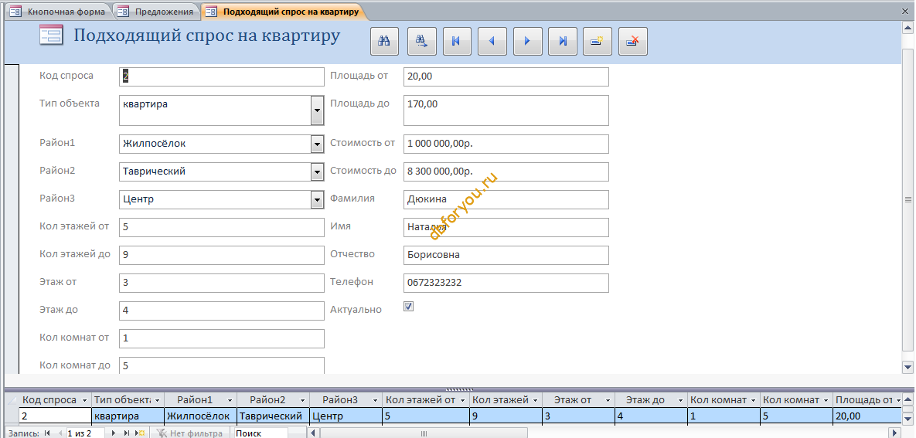Select the Подходящий спрос на квартиру tab
This screenshot has width=916, height=438.
click(283, 11)
